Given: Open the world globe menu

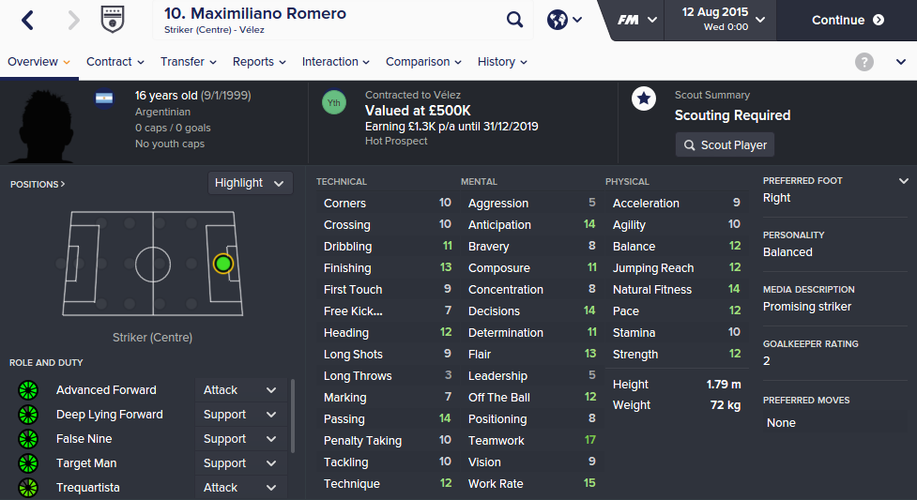Looking at the screenshot, I should click(x=563, y=20).
